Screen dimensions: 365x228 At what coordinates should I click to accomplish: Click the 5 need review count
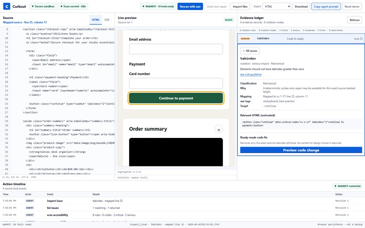tap(336, 30)
